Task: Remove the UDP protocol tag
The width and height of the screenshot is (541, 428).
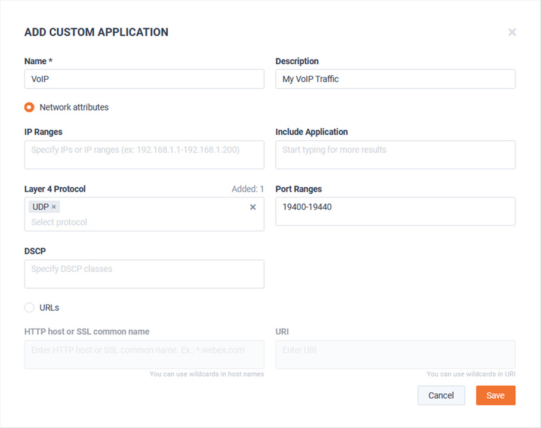Action: 54,207
